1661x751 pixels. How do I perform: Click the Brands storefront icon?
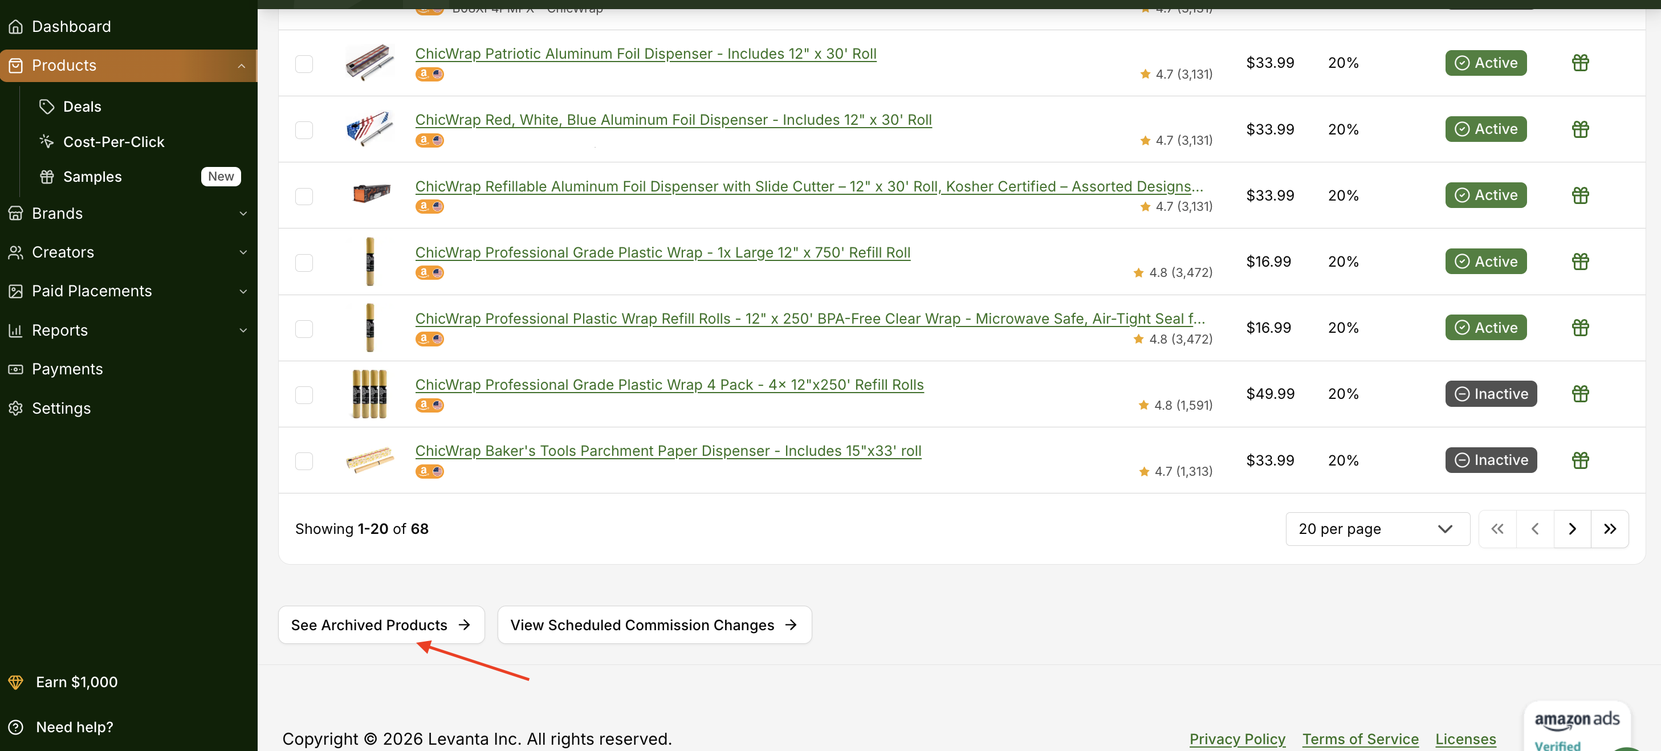pos(15,213)
